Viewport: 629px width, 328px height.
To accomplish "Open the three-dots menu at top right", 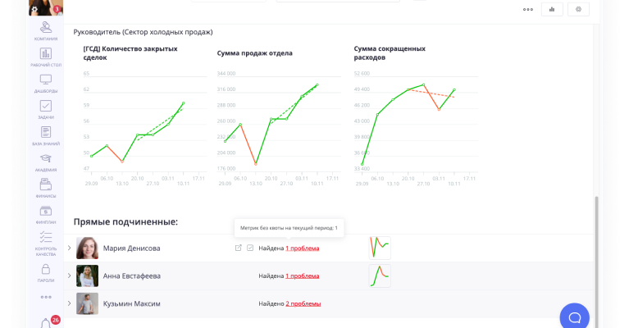I will 527,10.
